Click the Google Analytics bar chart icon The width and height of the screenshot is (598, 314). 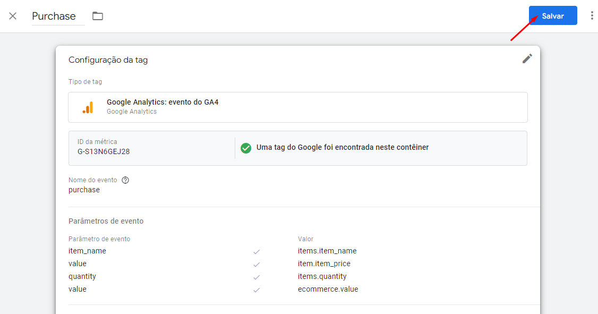(x=88, y=107)
